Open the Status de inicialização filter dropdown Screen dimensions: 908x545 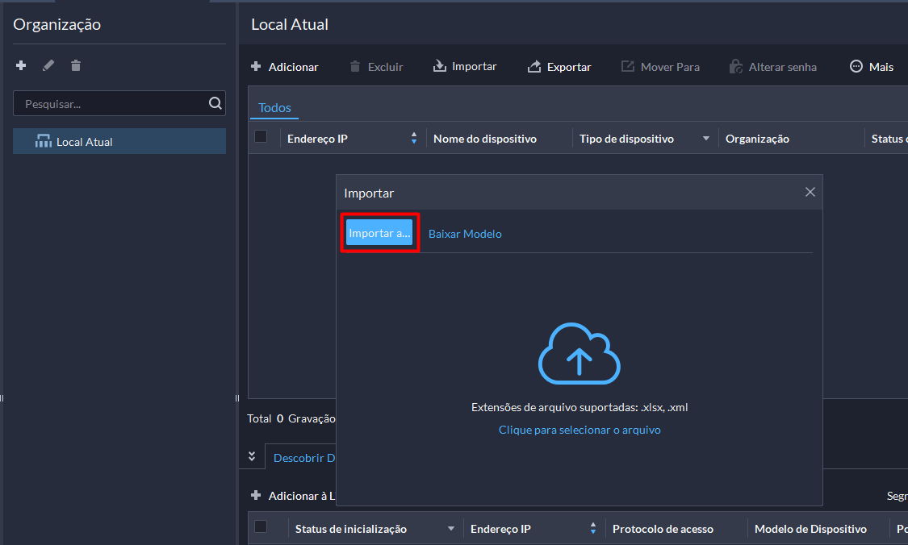point(451,529)
